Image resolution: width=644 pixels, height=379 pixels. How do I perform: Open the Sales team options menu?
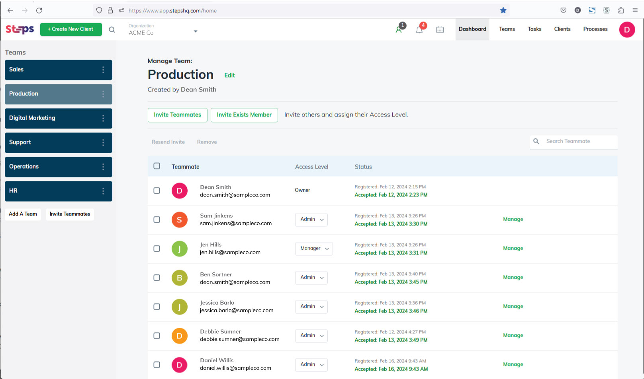[103, 70]
